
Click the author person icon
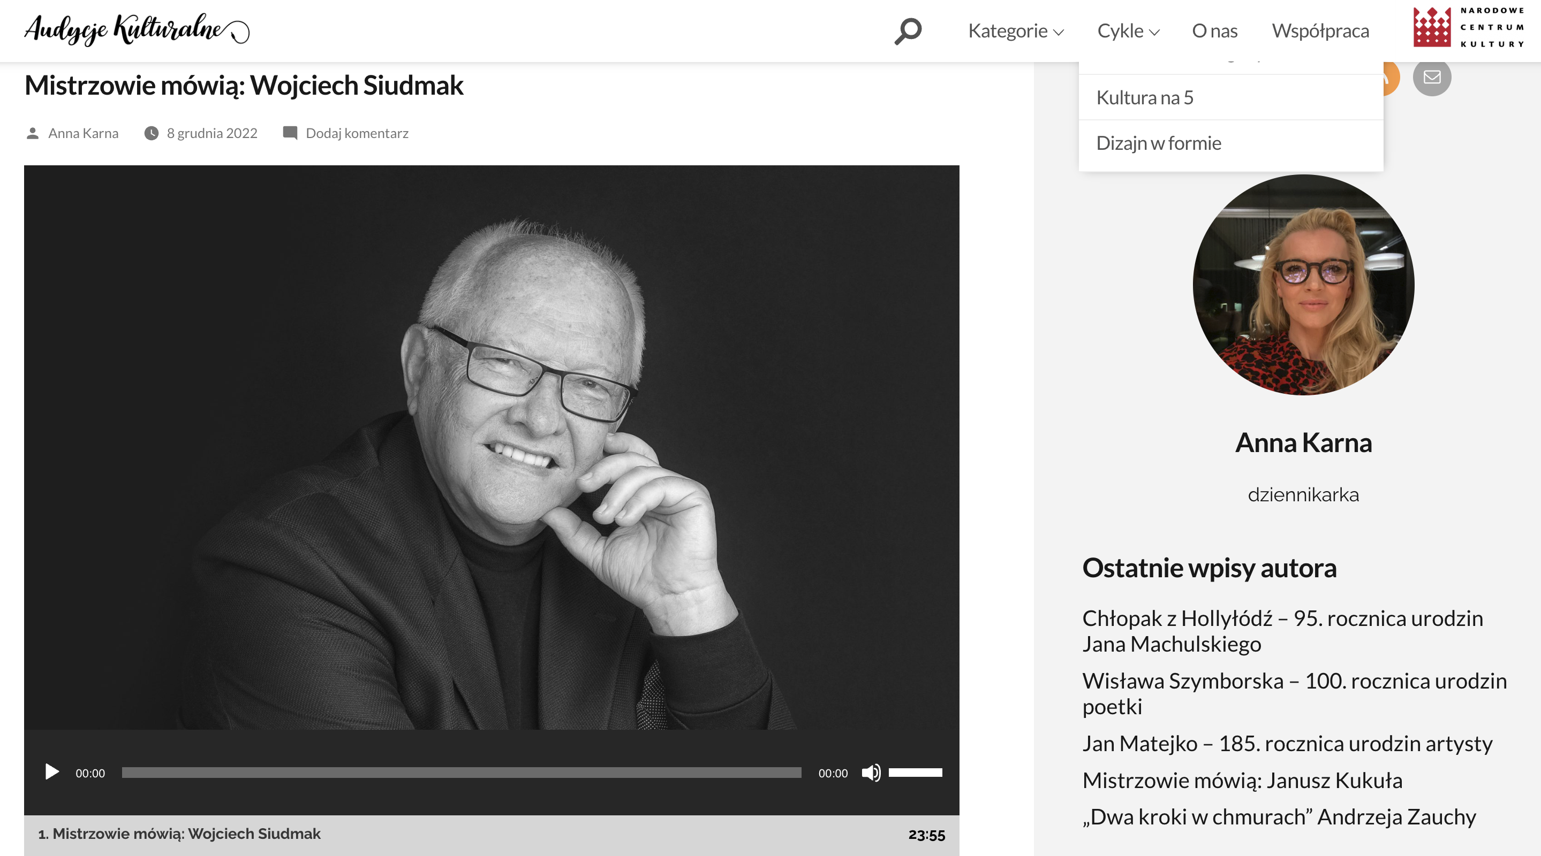[x=33, y=133]
